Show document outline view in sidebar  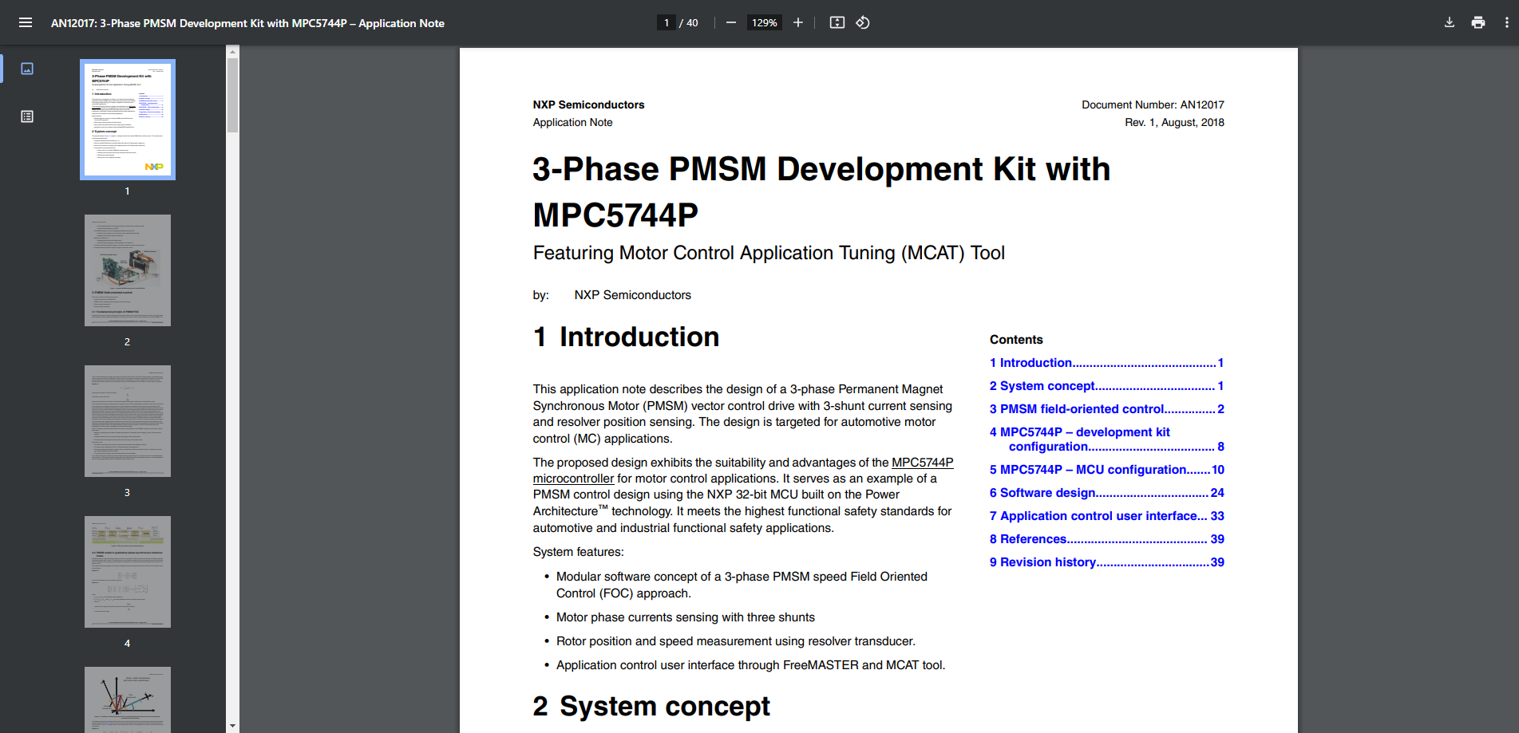(x=27, y=116)
